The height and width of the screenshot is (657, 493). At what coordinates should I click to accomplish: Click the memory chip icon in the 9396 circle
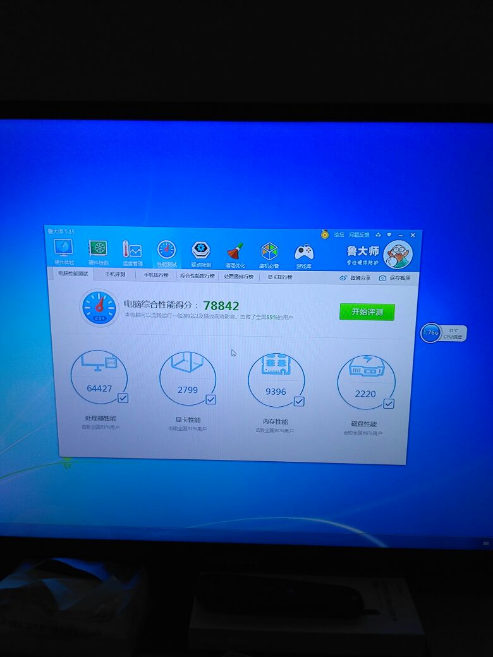(x=276, y=365)
